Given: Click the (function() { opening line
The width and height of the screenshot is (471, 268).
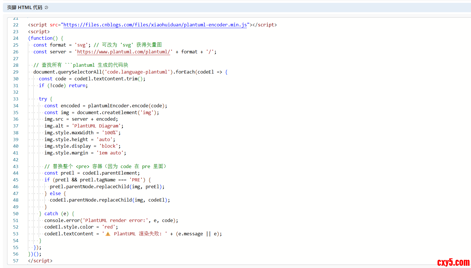Looking at the screenshot, I should coord(46,38).
